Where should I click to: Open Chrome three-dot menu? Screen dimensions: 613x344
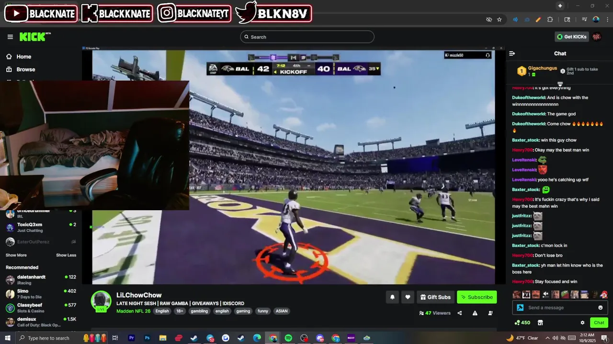pyautogui.click(x=607, y=20)
